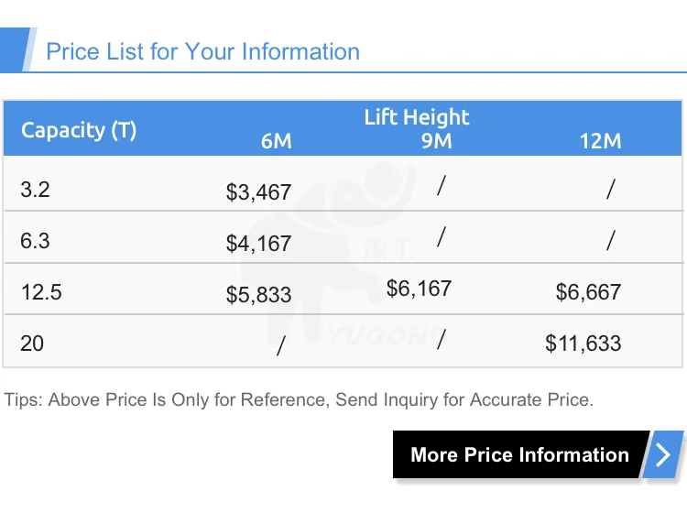
Task: Select the 9M lift height column header
Action: (x=437, y=141)
